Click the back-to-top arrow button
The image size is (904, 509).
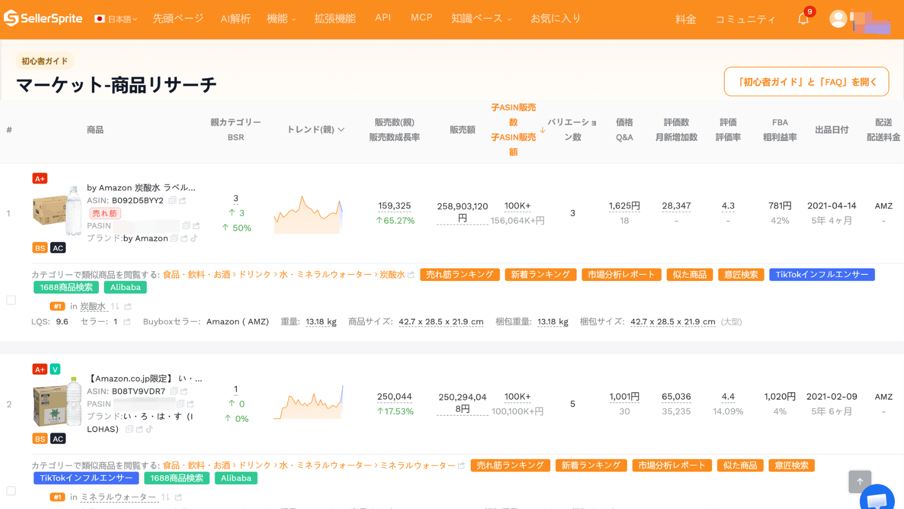[x=860, y=481]
